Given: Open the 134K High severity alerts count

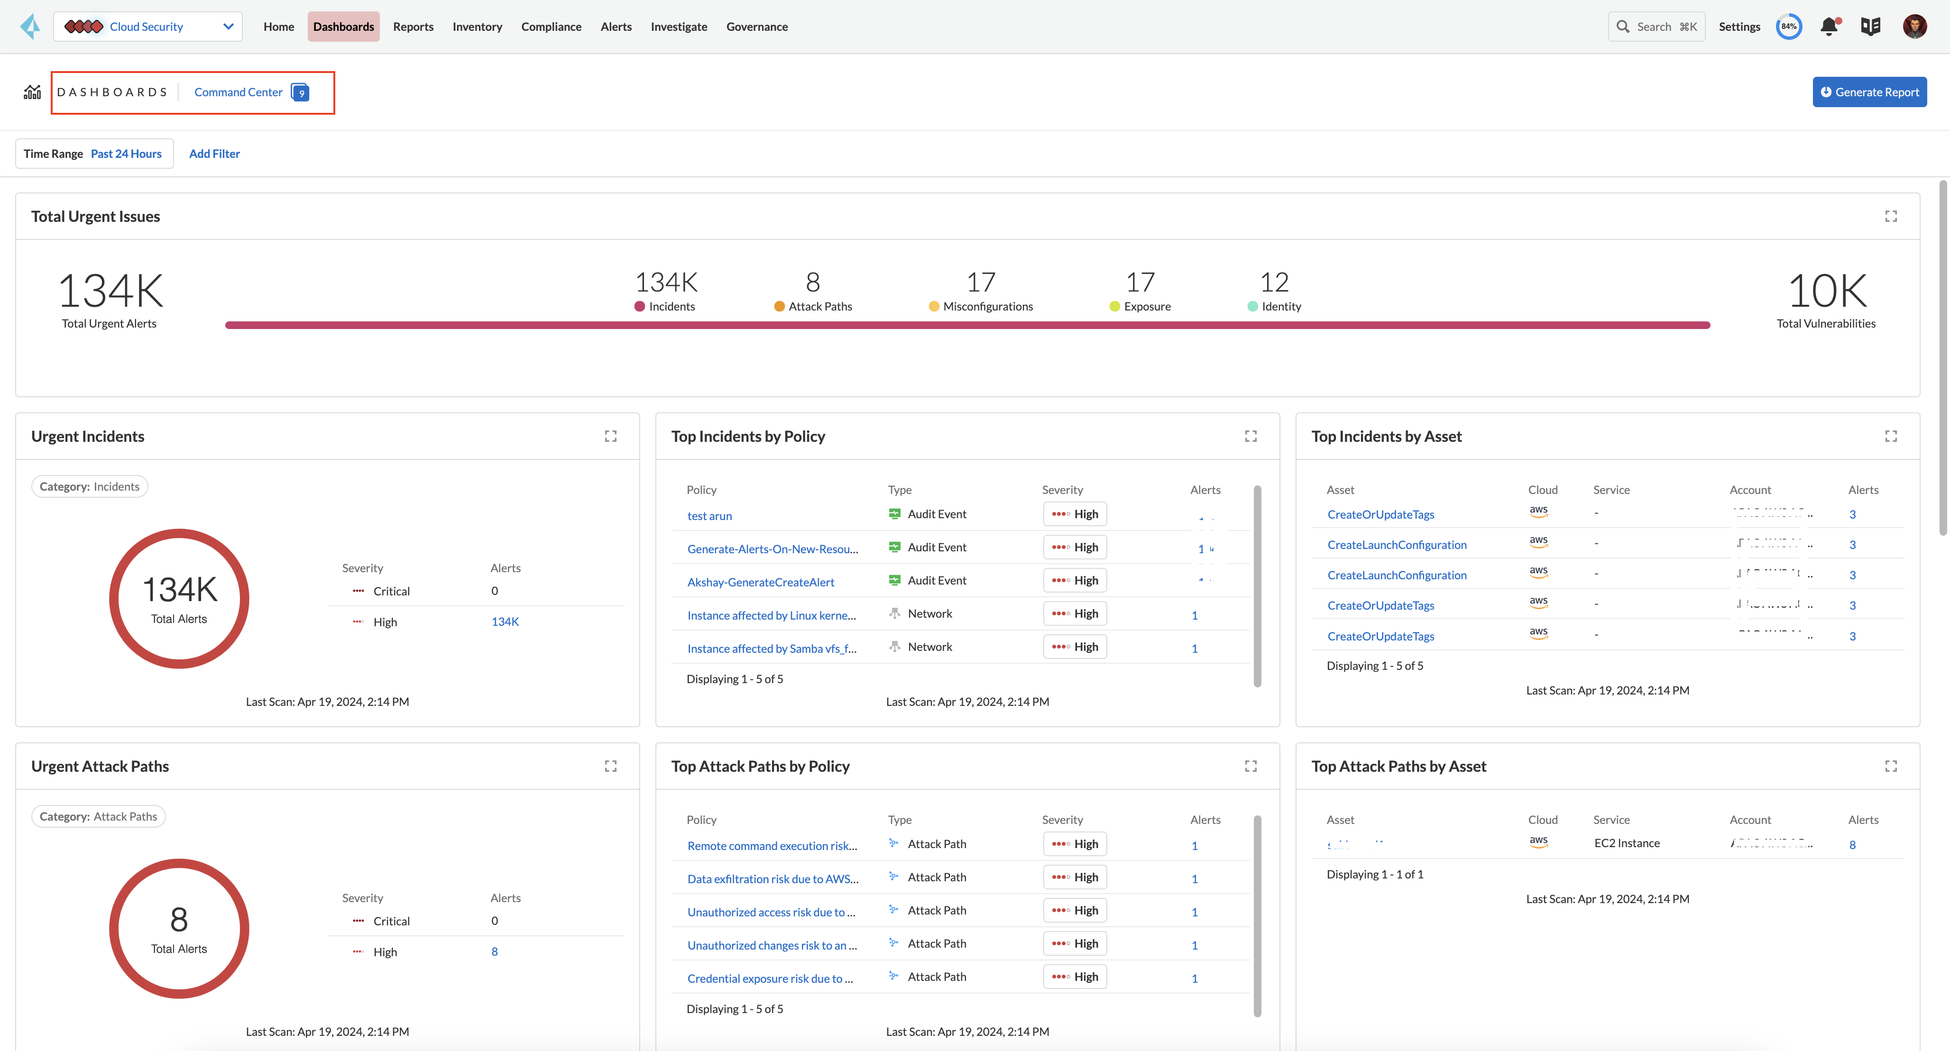Looking at the screenshot, I should 505,622.
